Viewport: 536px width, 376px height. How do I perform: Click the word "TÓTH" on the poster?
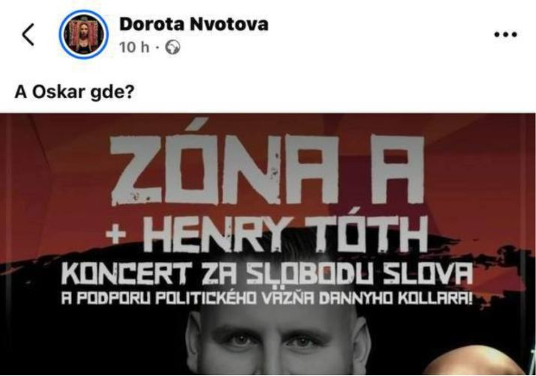point(366,234)
